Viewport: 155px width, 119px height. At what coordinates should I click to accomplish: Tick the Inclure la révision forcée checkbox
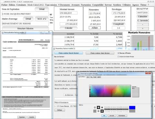(119, 57)
